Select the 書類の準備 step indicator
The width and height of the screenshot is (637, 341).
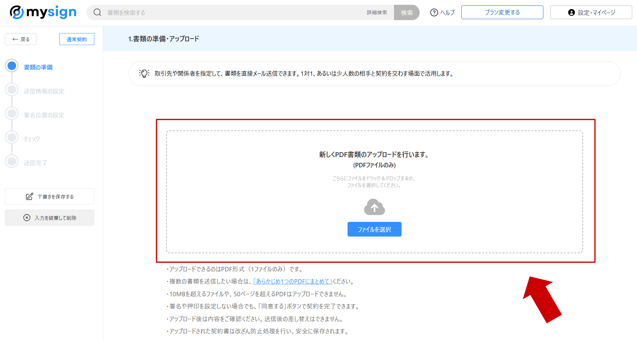pyautogui.click(x=12, y=66)
